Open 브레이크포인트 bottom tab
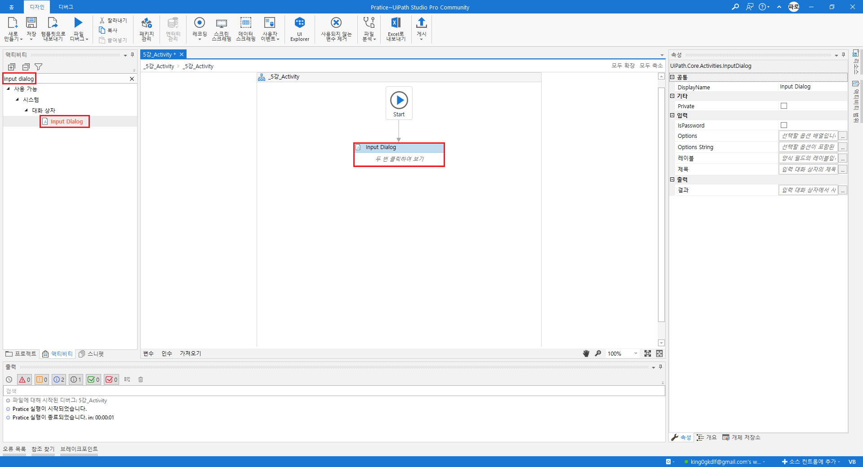This screenshot has height=467, width=863. click(x=79, y=449)
